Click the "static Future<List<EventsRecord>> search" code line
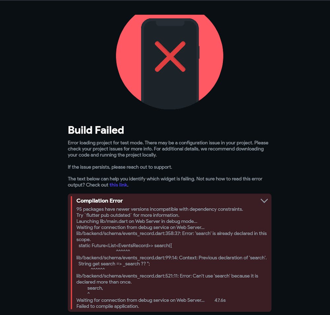 click(125, 245)
